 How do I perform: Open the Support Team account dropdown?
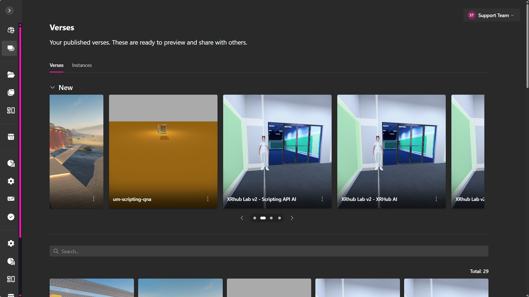point(492,15)
